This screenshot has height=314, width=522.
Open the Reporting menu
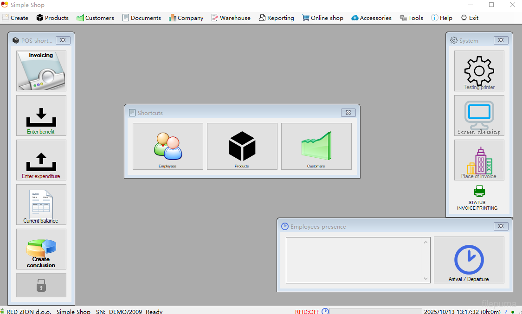click(x=277, y=18)
